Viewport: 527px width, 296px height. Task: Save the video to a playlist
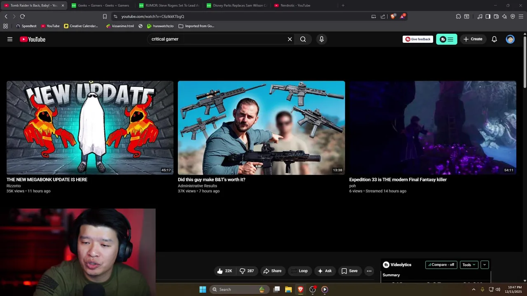[x=350, y=271]
